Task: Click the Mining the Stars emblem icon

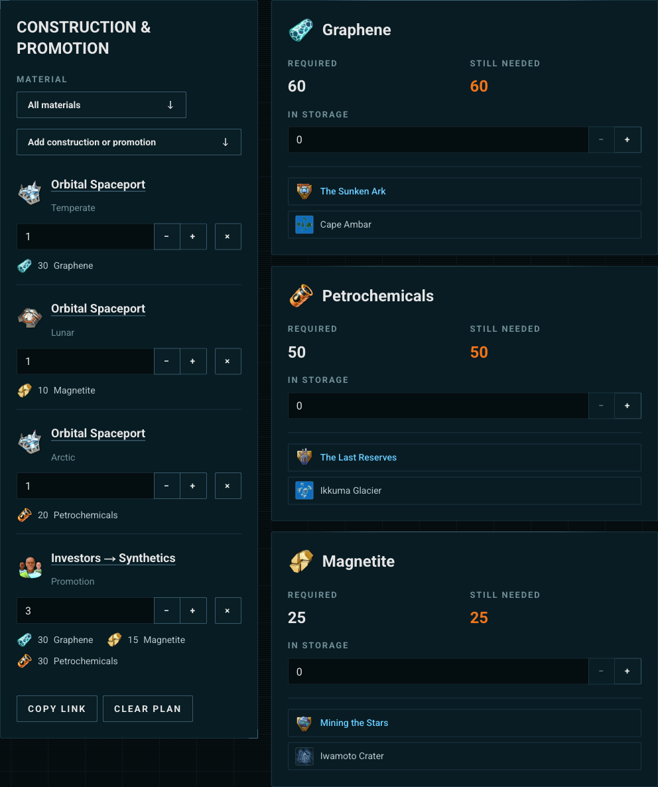Action: pos(304,723)
